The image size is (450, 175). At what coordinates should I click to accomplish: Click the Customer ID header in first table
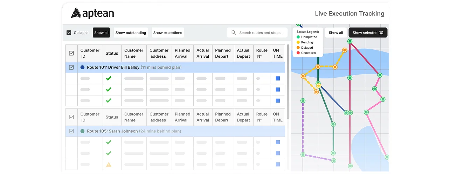click(90, 53)
